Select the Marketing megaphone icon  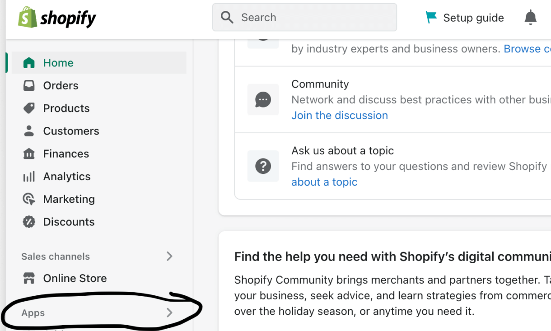[x=29, y=199]
